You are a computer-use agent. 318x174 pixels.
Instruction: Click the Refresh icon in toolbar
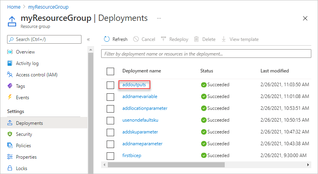107,39
